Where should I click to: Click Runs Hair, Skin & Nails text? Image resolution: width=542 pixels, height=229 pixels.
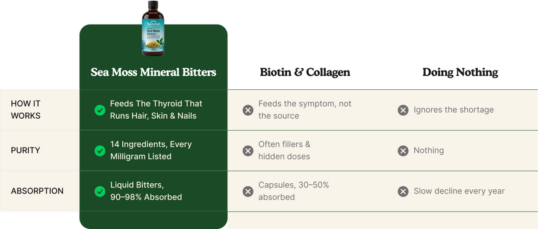[153, 116]
